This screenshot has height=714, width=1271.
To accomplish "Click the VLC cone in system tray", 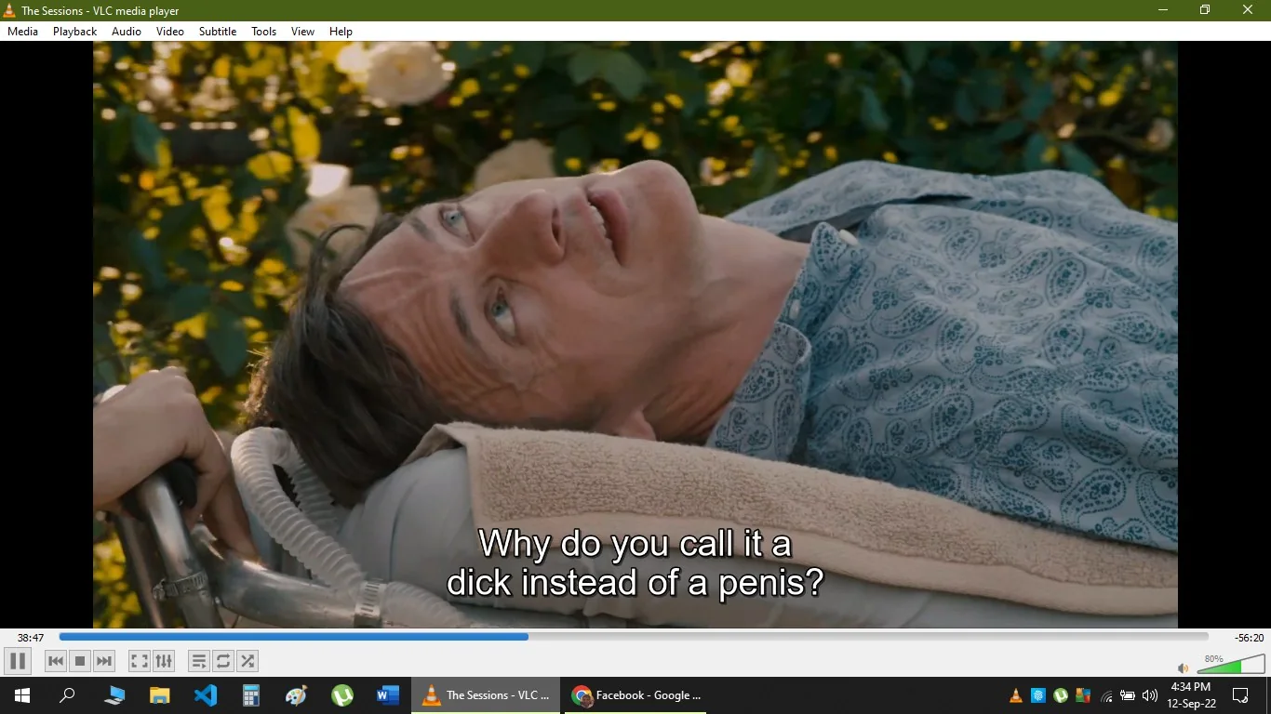I will 1016,695.
